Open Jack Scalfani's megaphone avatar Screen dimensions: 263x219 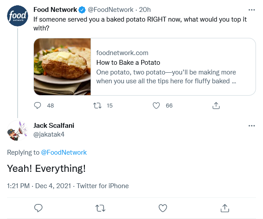[x=18, y=130]
